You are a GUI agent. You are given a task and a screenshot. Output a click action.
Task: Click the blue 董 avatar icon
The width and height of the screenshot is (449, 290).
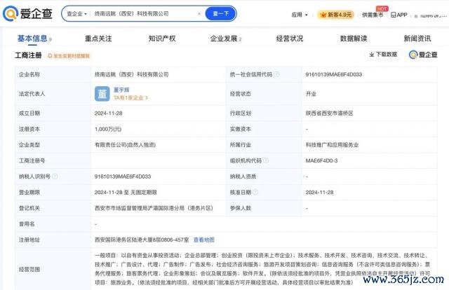102,94
